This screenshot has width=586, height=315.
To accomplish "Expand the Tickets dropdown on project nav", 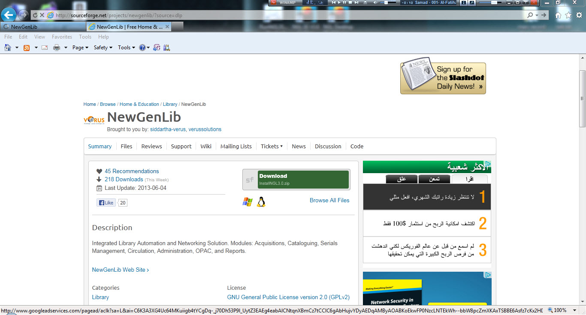I will (x=272, y=146).
